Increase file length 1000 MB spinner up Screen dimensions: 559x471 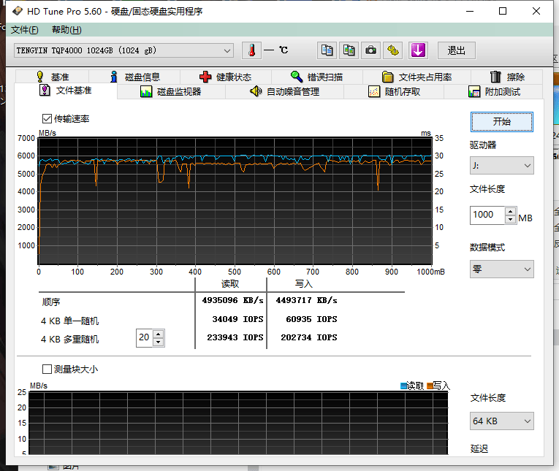pyautogui.click(x=511, y=211)
